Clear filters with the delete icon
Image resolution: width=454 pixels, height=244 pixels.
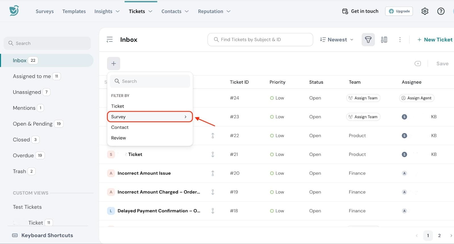coord(417,63)
